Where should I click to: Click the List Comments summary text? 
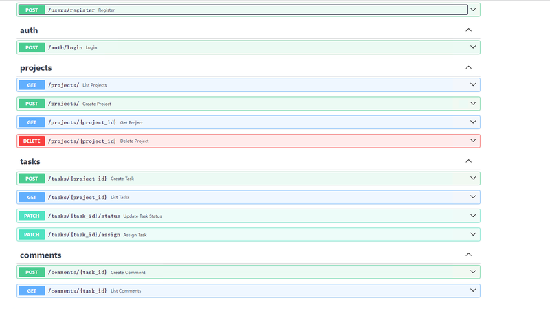[126, 290]
